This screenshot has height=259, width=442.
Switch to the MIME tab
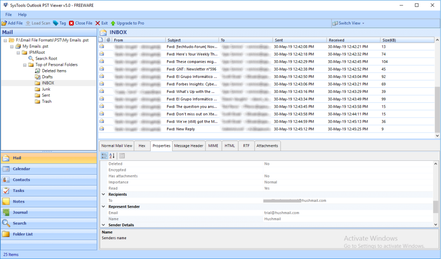point(213,146)
